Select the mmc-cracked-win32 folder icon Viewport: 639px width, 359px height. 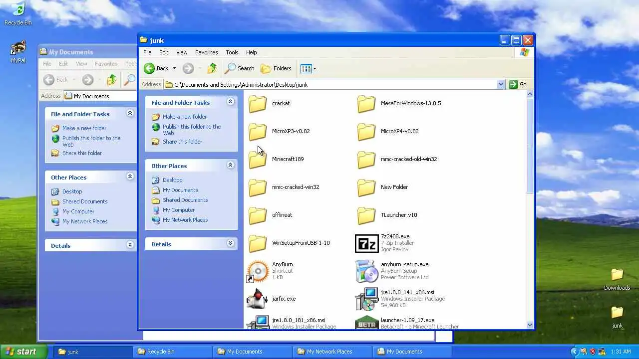tap(258, 187)
